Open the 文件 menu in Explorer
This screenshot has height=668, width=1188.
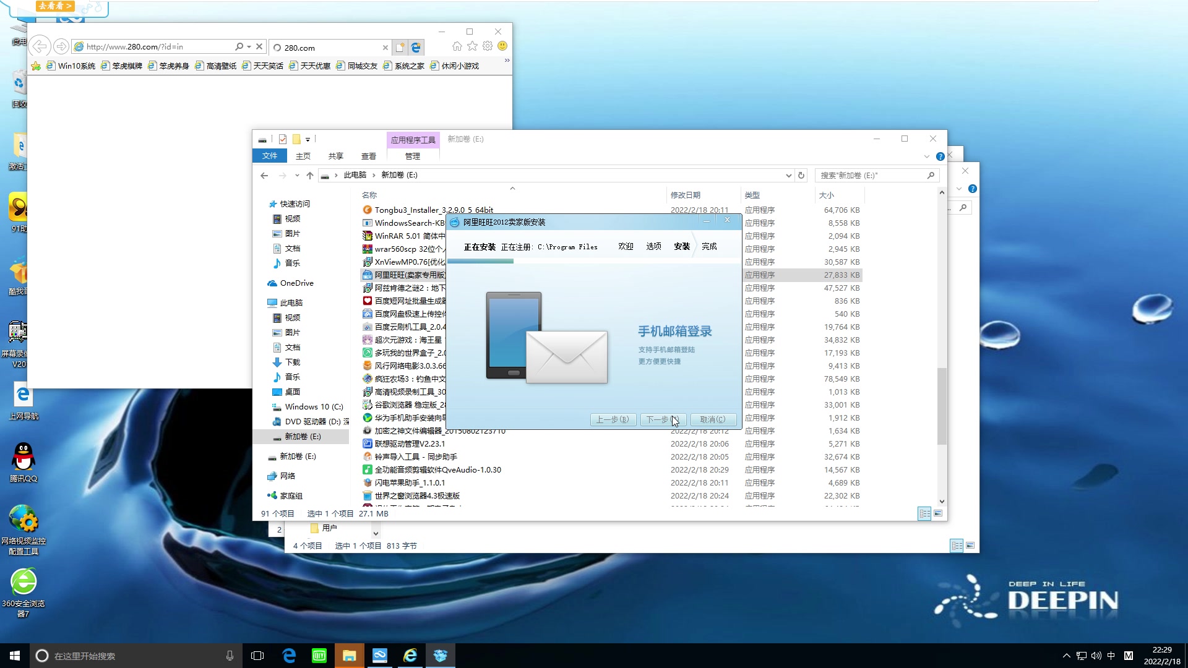(x=269, y=156)
